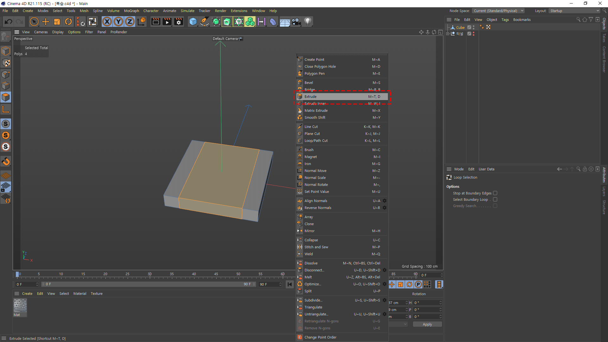Click the Cube primitive icon
The height and width of the screenshot is (342, 608).
point(193,22)
